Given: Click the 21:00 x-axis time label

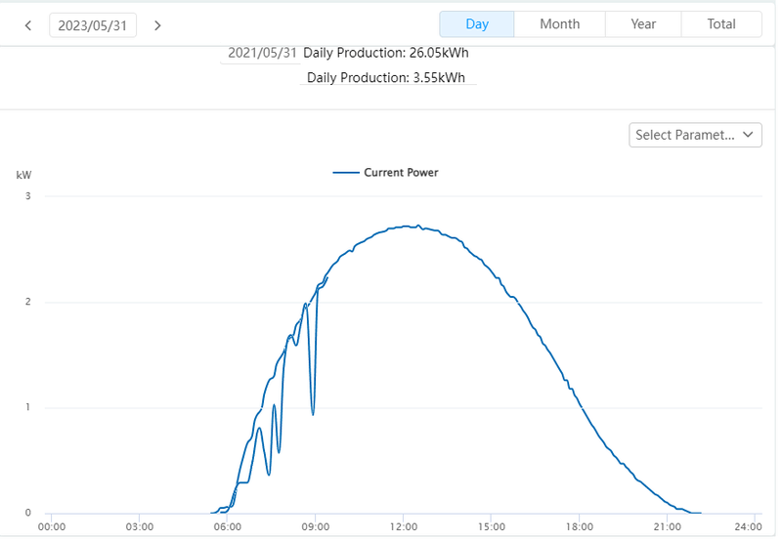Looking at the screenshot, I should pyautogui.click(x=667, y=527).
